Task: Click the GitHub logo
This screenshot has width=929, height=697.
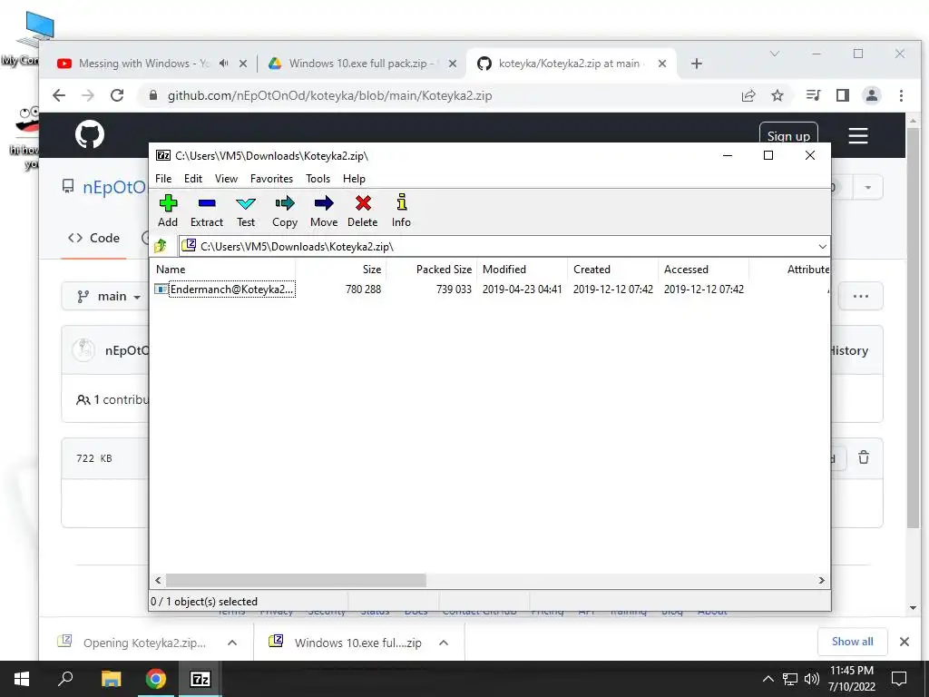Action: (90, 134)
